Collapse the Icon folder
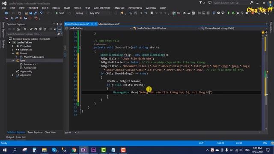 pos(13,61)
